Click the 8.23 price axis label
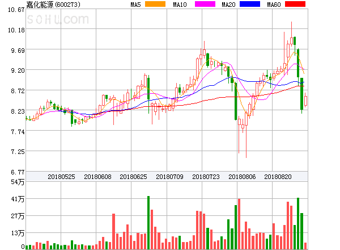 coord(18,111)
